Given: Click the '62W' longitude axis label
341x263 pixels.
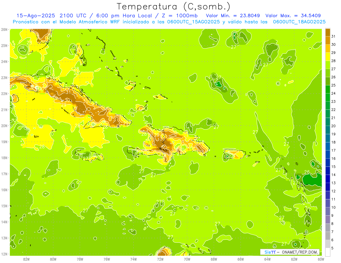Looking at the screenshot, I should coord(294,259).
